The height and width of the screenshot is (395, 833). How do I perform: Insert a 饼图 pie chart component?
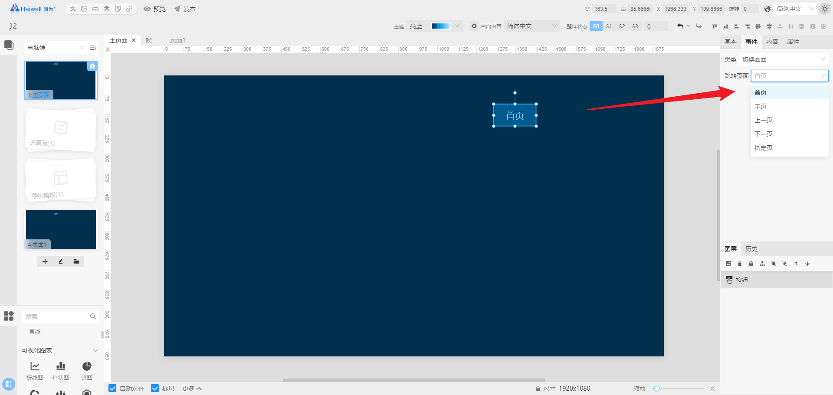(87, 371)
